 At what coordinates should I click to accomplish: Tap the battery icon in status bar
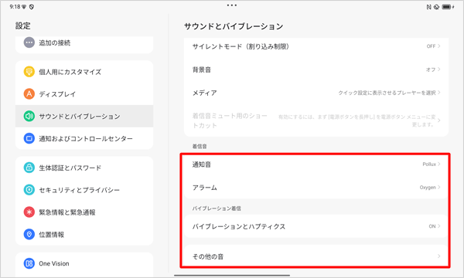click(447, 7)
